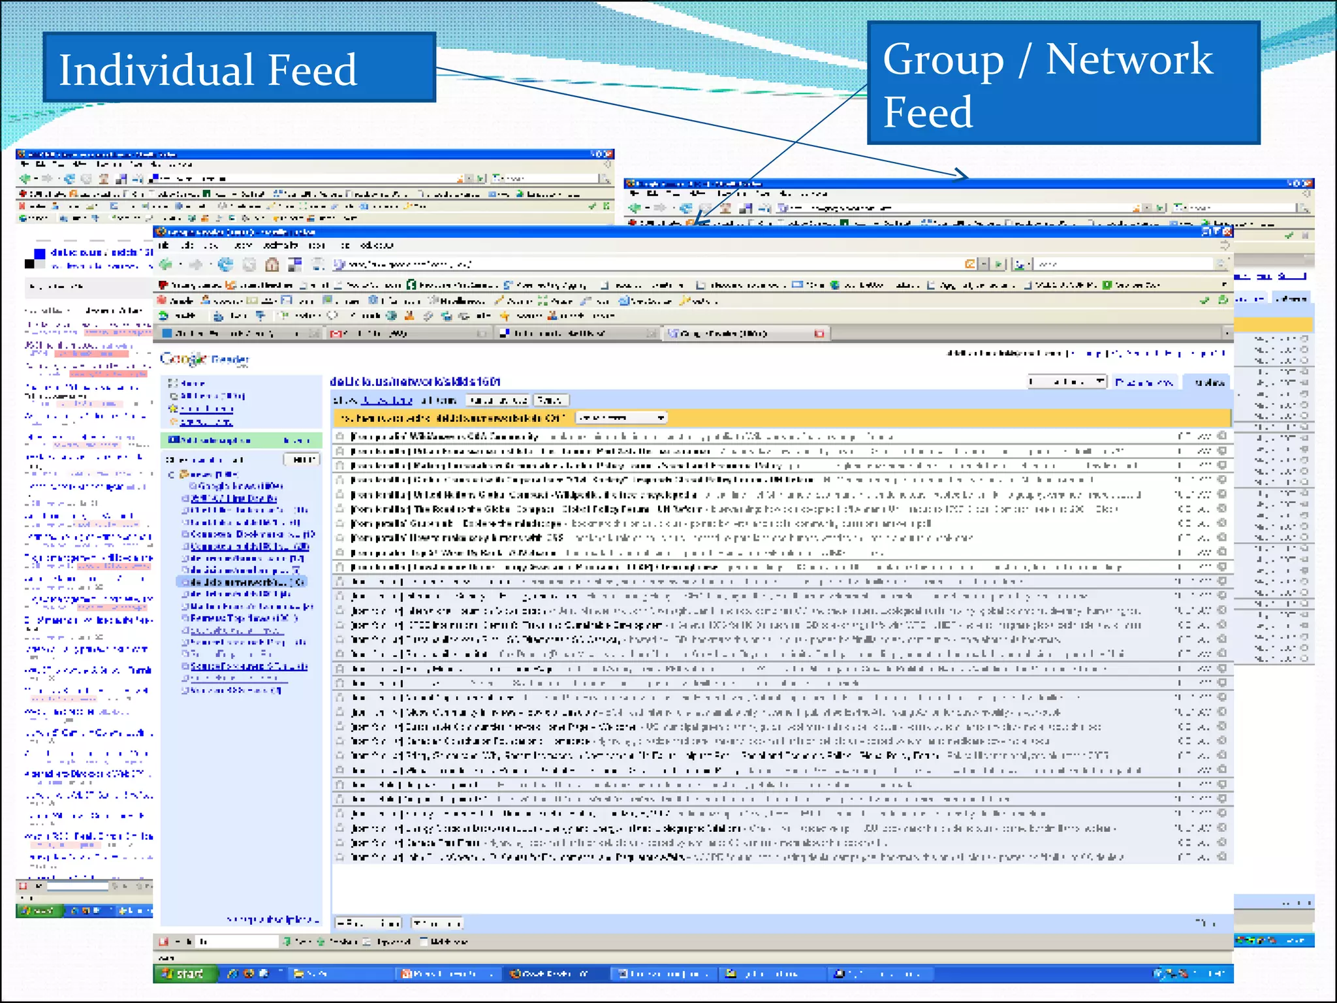Click Back arrow in the left delicious window
The height and width of the screenshot is (1003, 1337).
[25, 178]
